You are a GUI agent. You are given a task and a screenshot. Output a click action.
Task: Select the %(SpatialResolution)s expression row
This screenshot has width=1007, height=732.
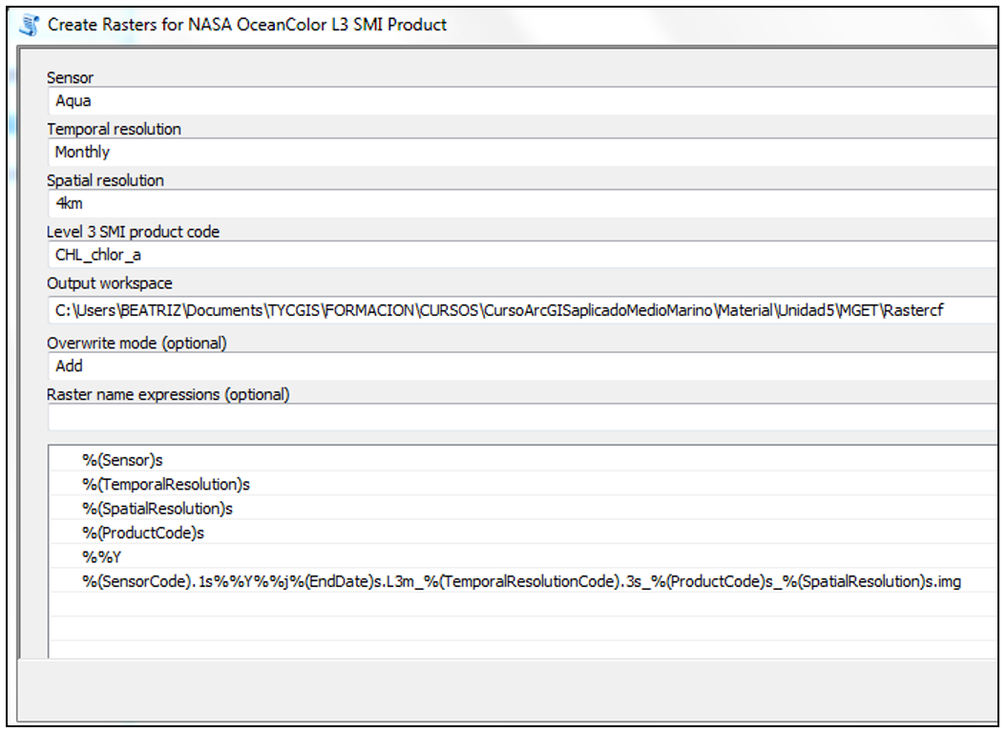157,509
